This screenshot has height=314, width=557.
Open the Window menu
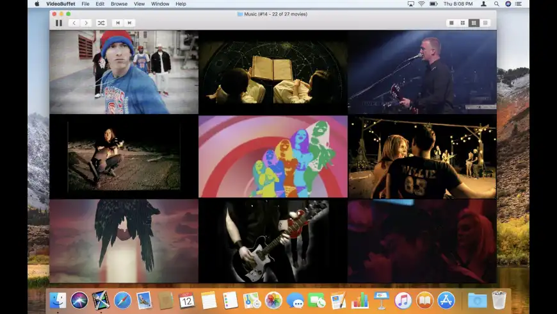pyautogui.click(x=160, y=4)
